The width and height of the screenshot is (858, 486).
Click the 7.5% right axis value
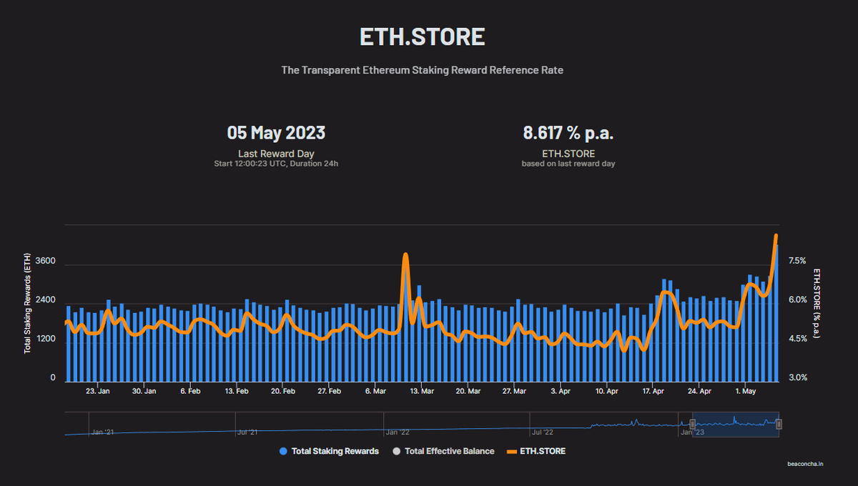pos(797,261)
